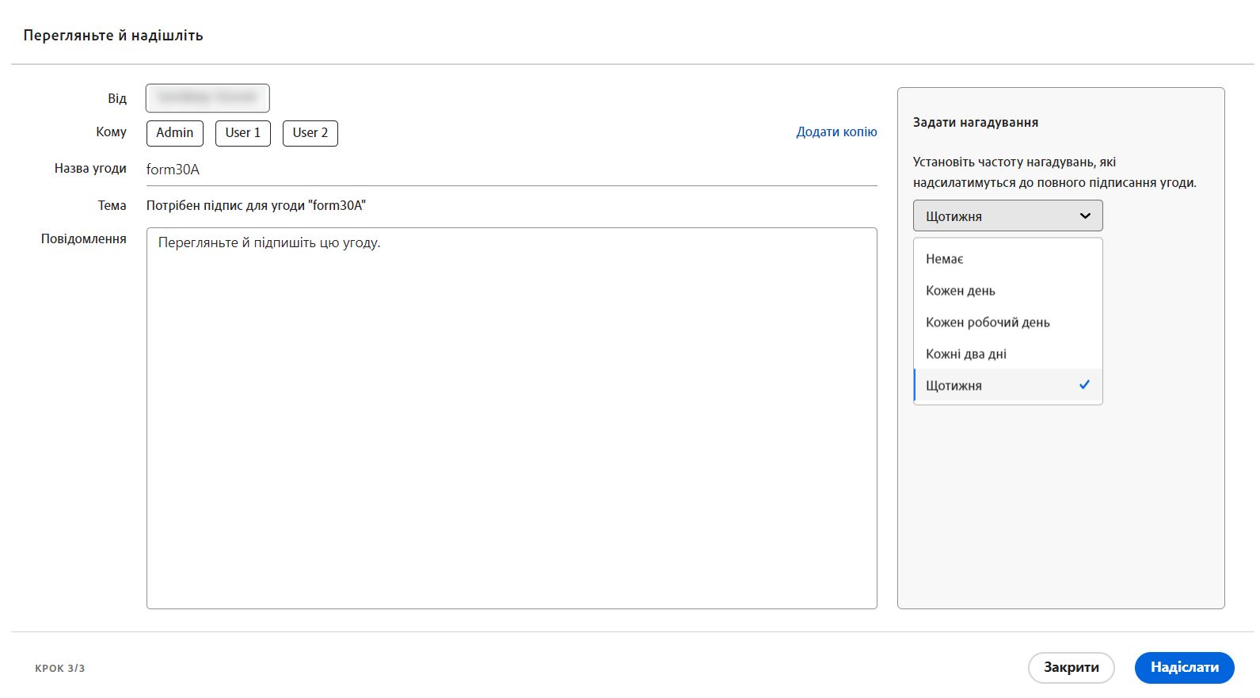Screen dimensions: 1260x698
Task: Focus the agreement name field containing form30A
Action: tap(511, 170)
